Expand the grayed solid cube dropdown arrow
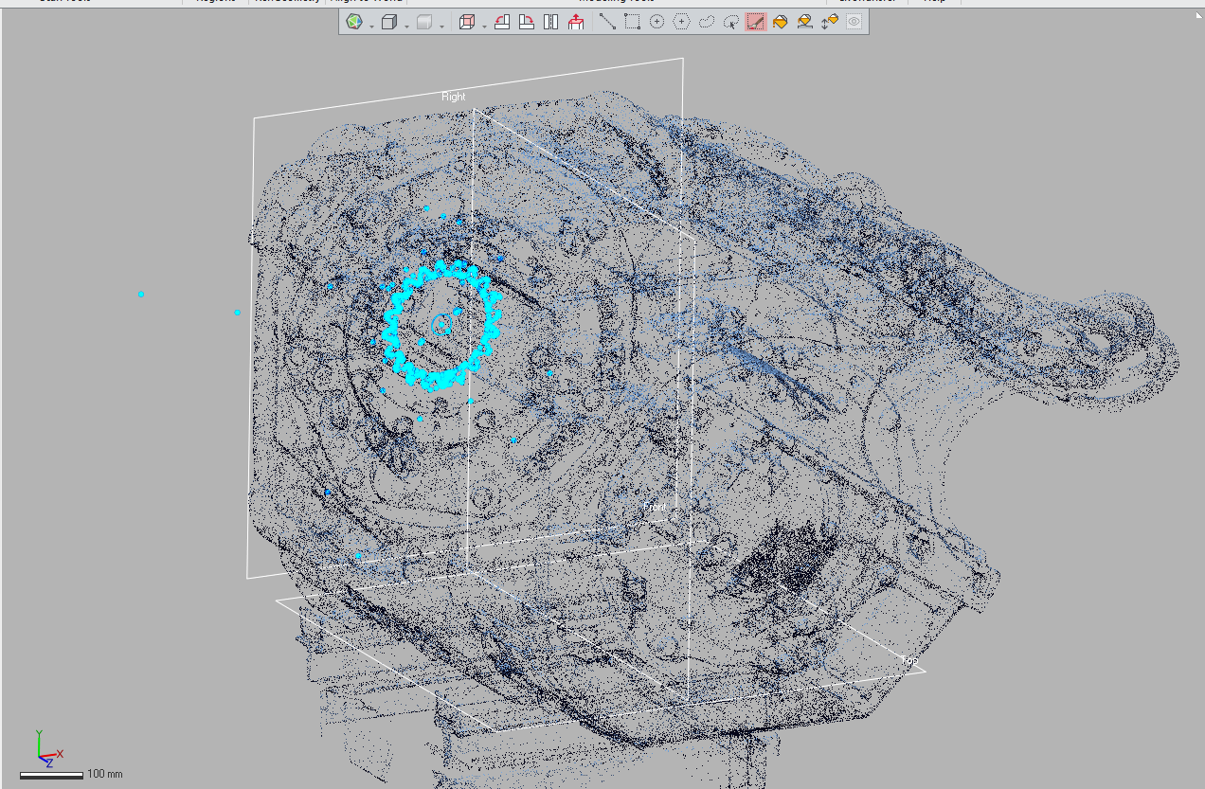This screenshot has height=789, width=1205. click(441, 26)
